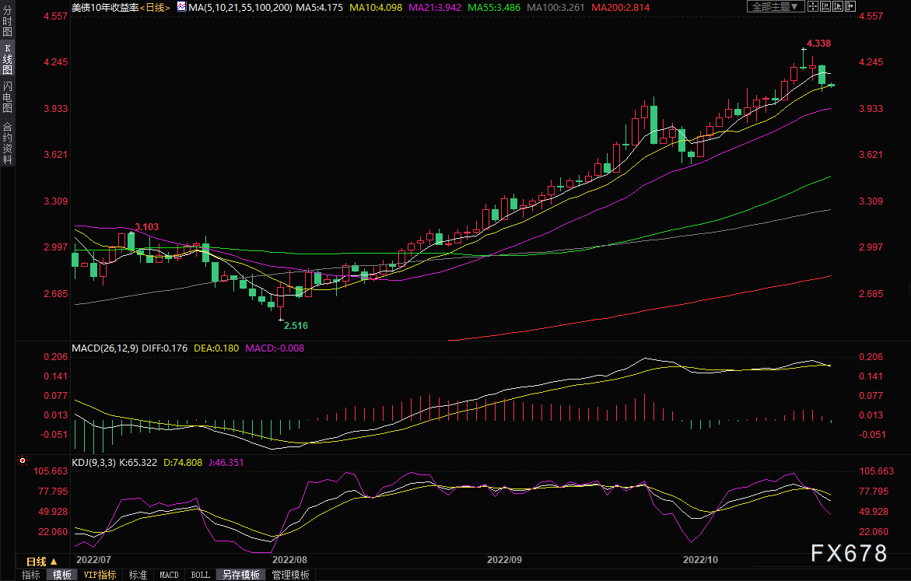911x581 pixels.
Task: Switch to the 指标 bottom tab
Action: tap(31, 575)
